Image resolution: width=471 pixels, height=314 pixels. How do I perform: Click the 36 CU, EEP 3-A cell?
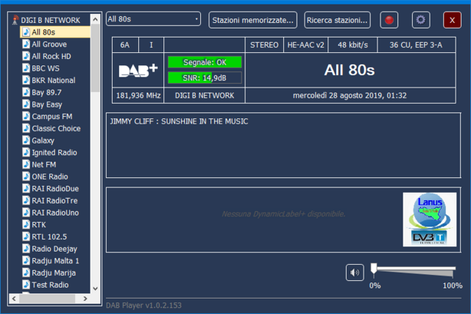416,45
